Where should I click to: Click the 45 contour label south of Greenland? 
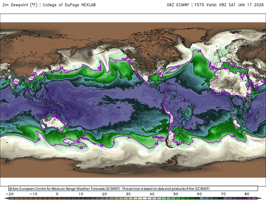coord(199,51)
